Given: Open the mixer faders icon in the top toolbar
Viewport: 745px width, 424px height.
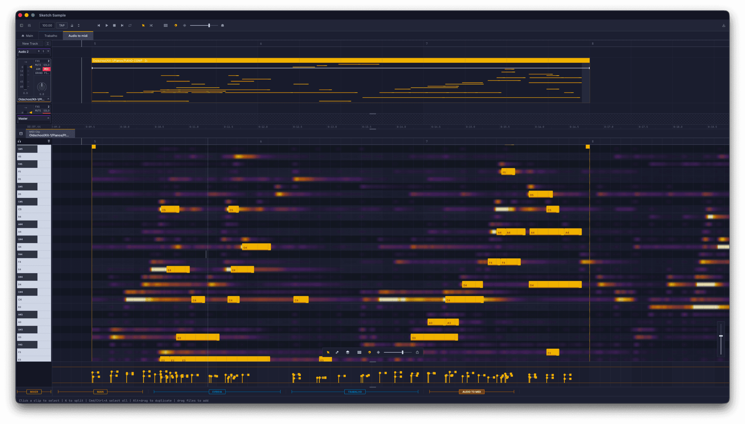Looking at the screenshot, I should click(29, 26).
